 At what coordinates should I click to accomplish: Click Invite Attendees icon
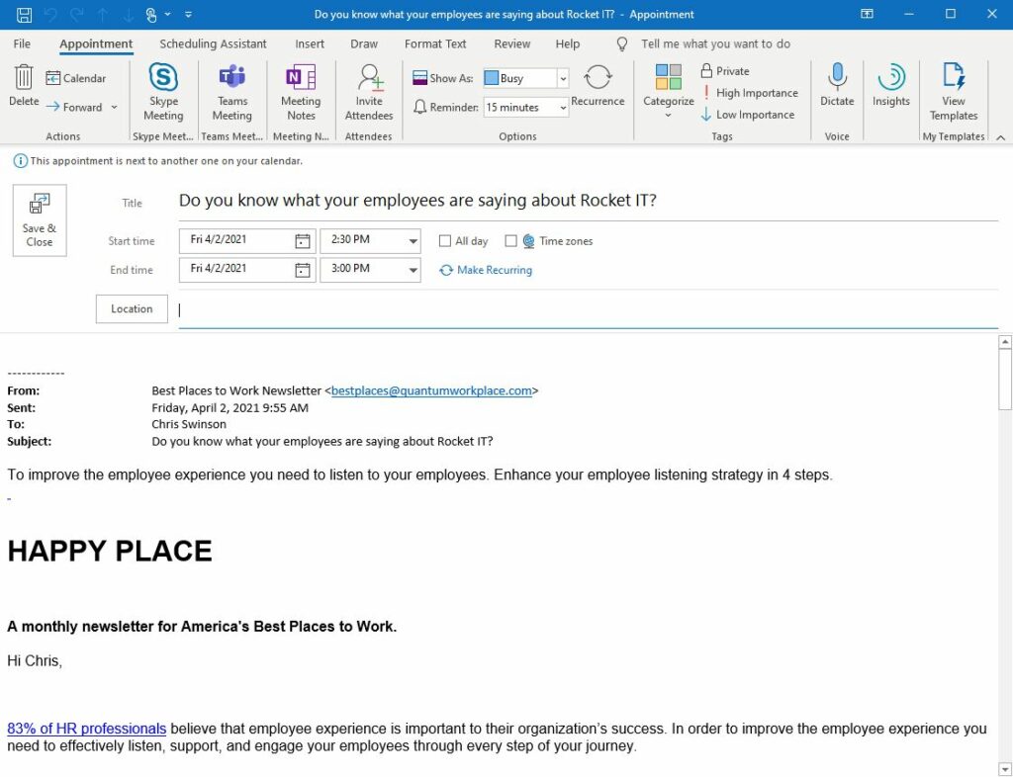click(369, 92)
